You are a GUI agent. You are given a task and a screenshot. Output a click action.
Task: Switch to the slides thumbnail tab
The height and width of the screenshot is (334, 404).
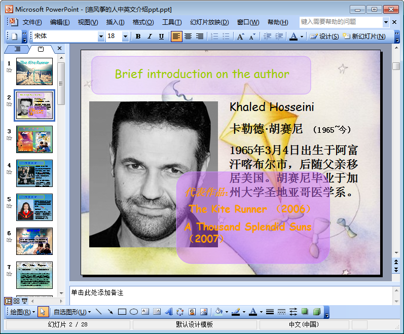tap(41, 49)
